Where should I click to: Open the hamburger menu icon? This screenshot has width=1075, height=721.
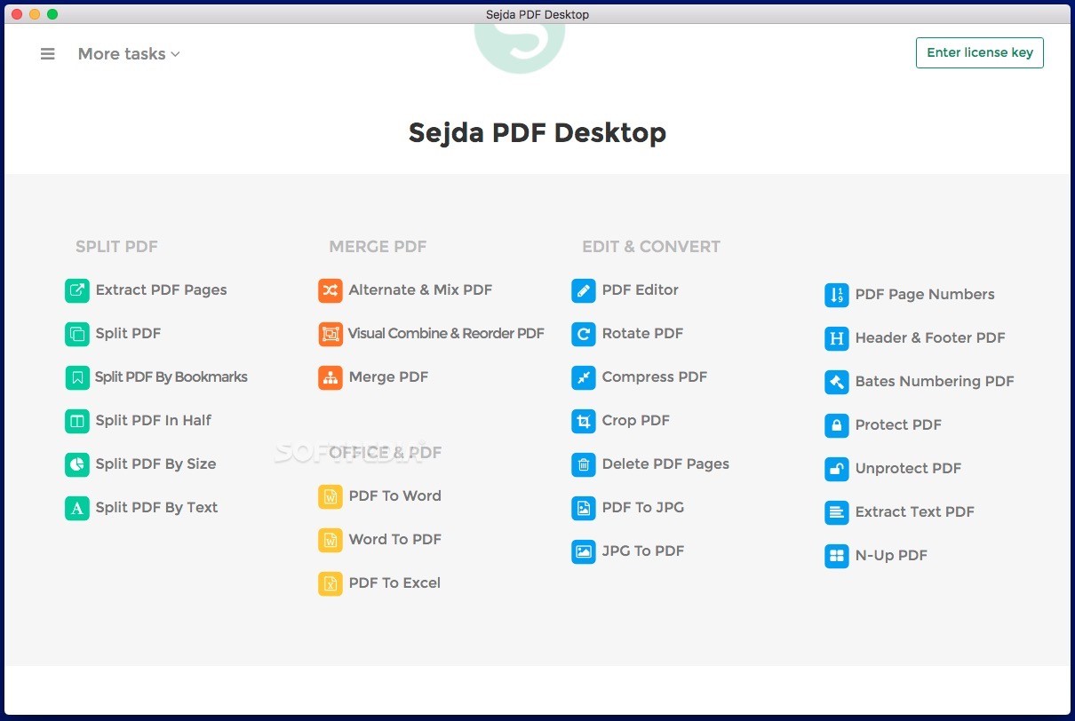48,54
